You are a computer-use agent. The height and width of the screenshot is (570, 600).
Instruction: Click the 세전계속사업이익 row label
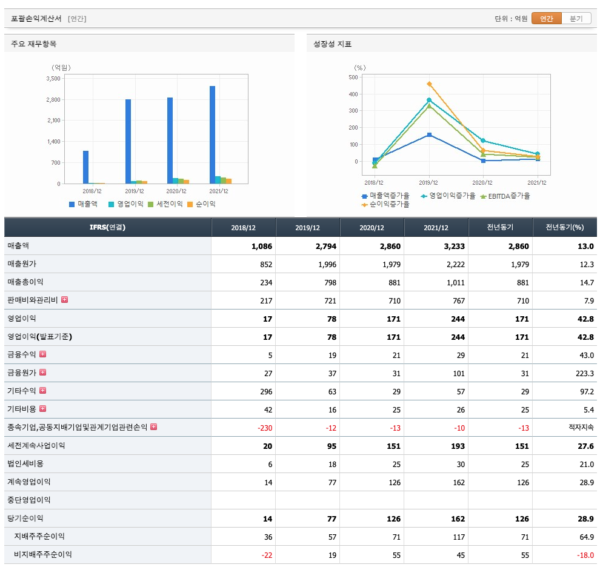(36, 445)
